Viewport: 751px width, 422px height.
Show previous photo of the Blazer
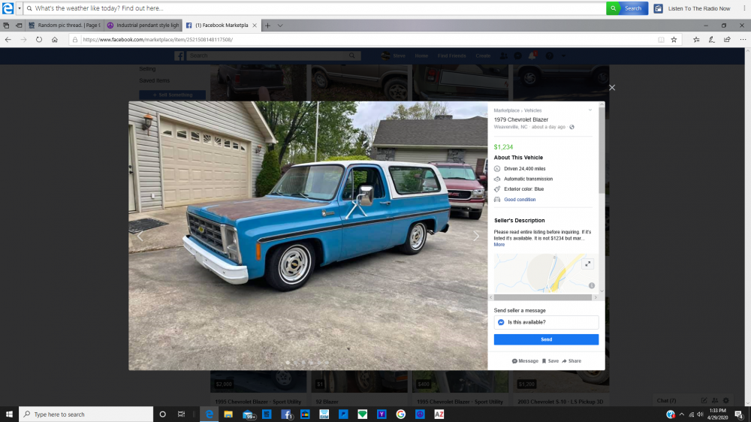[140, 236]
